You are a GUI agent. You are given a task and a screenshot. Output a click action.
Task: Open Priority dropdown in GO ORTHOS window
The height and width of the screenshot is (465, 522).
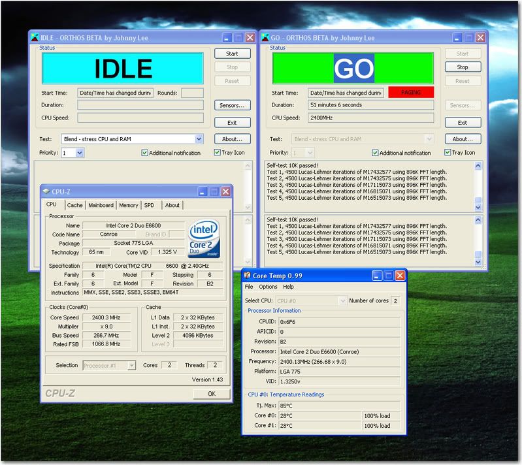click(310, 153)
